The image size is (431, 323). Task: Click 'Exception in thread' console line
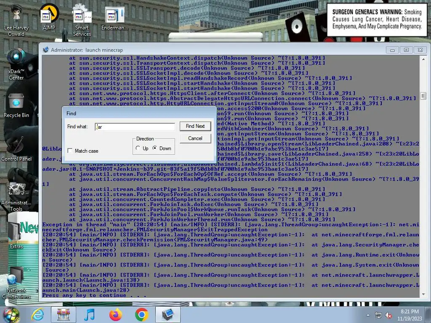tap(231, 227)
